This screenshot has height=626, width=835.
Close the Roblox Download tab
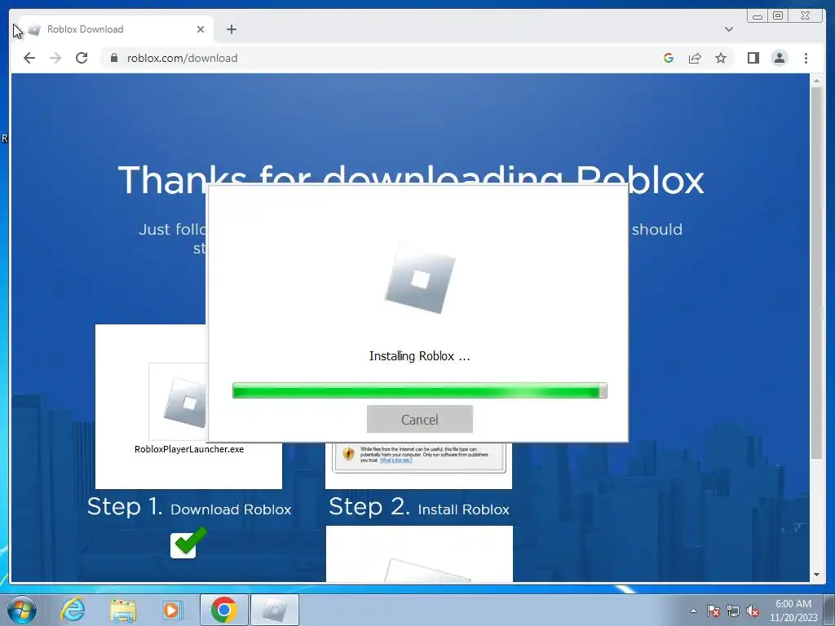[x=201, y=29]
